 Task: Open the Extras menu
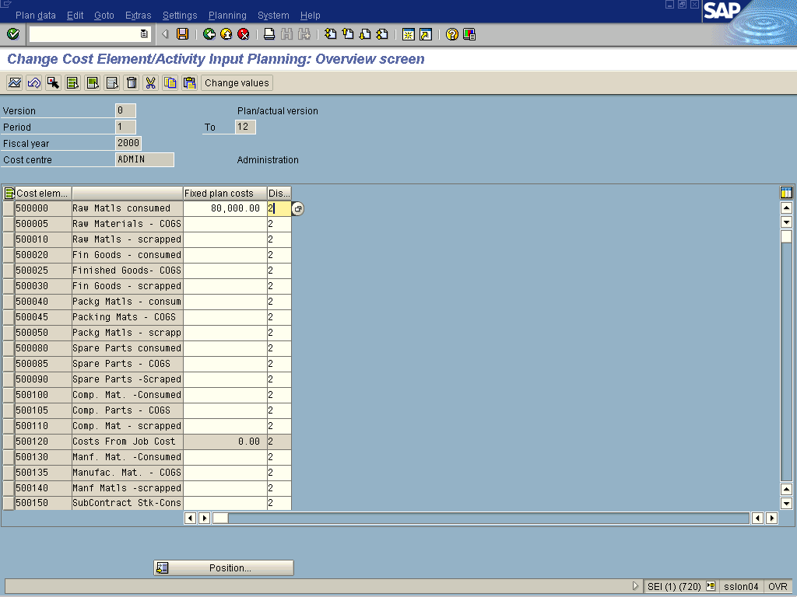click(138, 16)
